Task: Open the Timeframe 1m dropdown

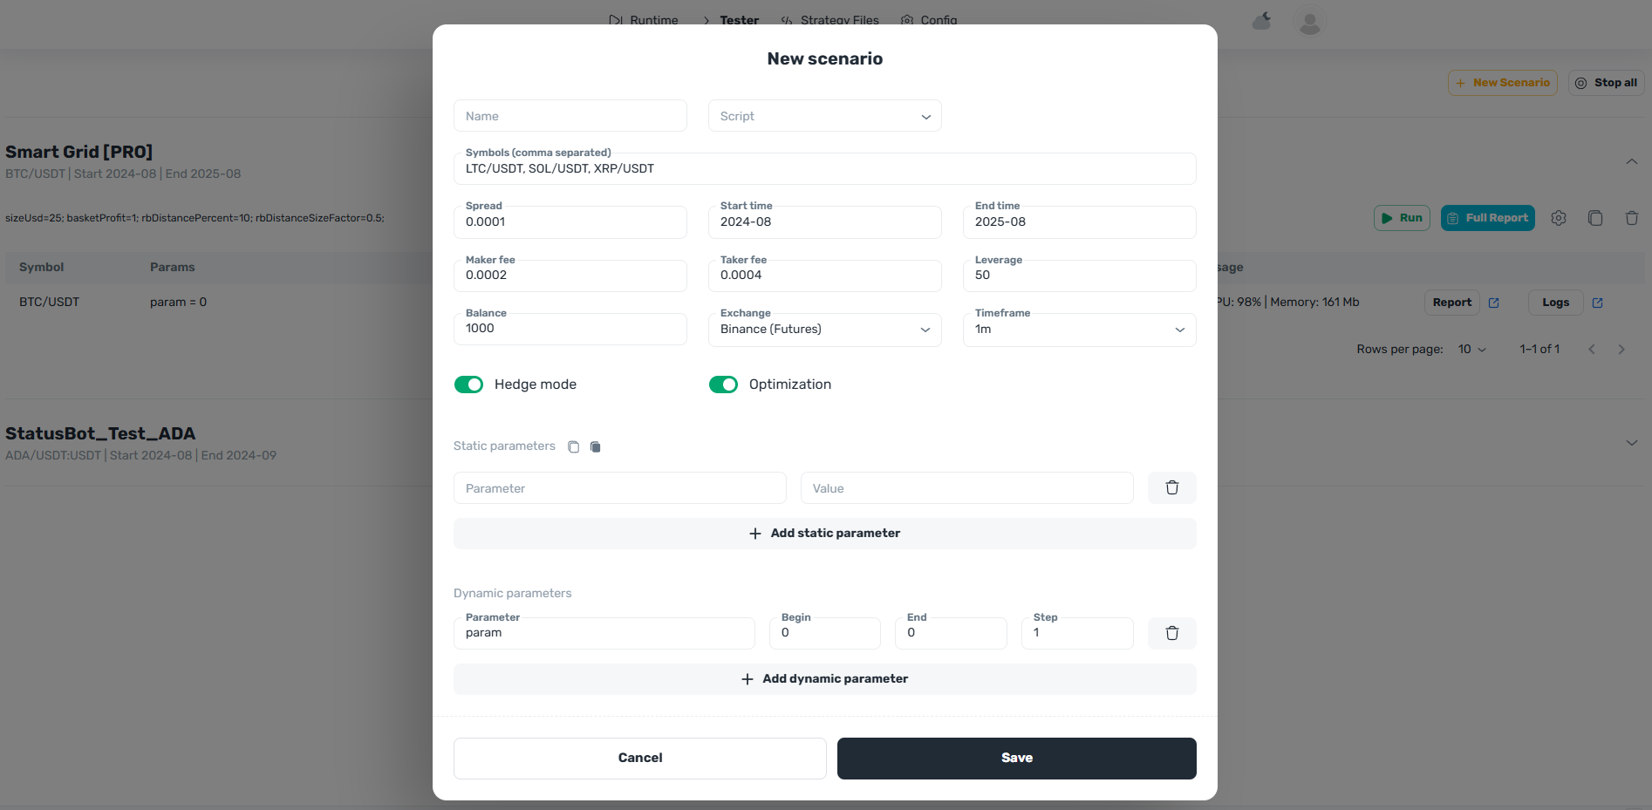Action: point(1079,330)
